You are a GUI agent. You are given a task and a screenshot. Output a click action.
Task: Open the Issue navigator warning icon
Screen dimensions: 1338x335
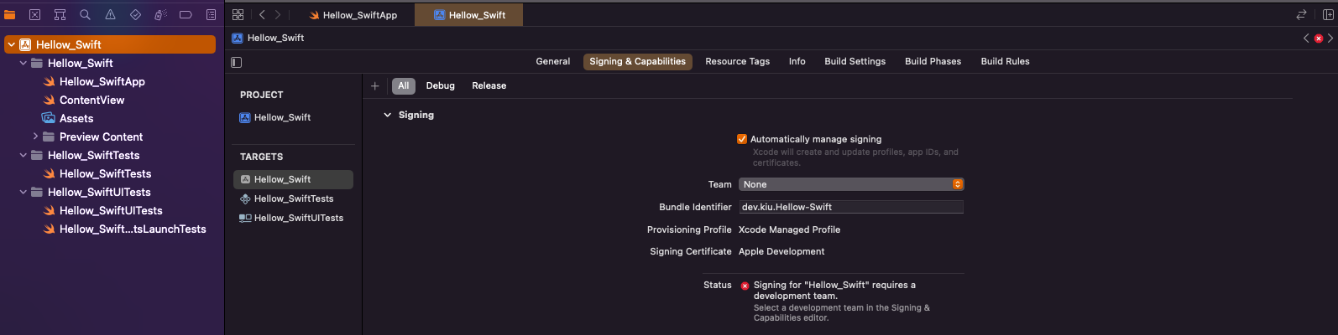110,14
